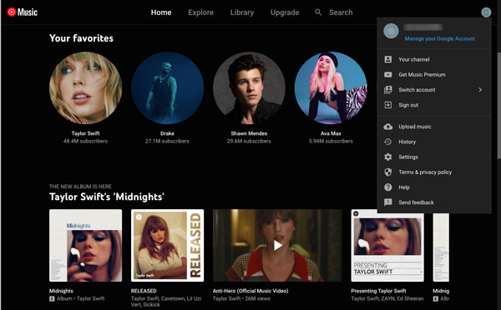Click the 29.6M subscribers text
Screen dimensions: 501x310
pos(249,141)
